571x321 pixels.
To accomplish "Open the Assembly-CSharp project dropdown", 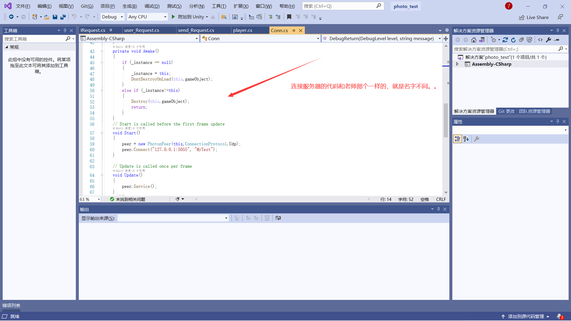I will [x=139, y=38].
